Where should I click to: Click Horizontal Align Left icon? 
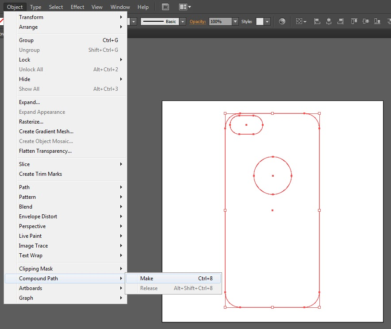(x=317, y=21)
